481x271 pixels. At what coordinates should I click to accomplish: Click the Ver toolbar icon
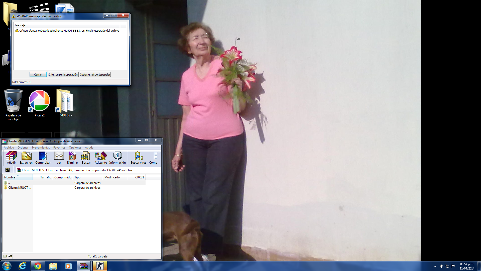click(59, 158)
